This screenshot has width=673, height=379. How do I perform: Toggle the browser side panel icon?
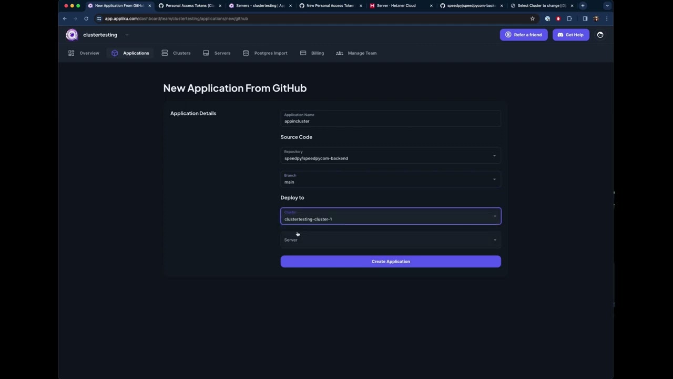pos(585,18)
